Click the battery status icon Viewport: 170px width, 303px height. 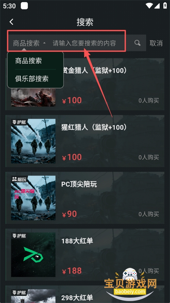[165, 6]
